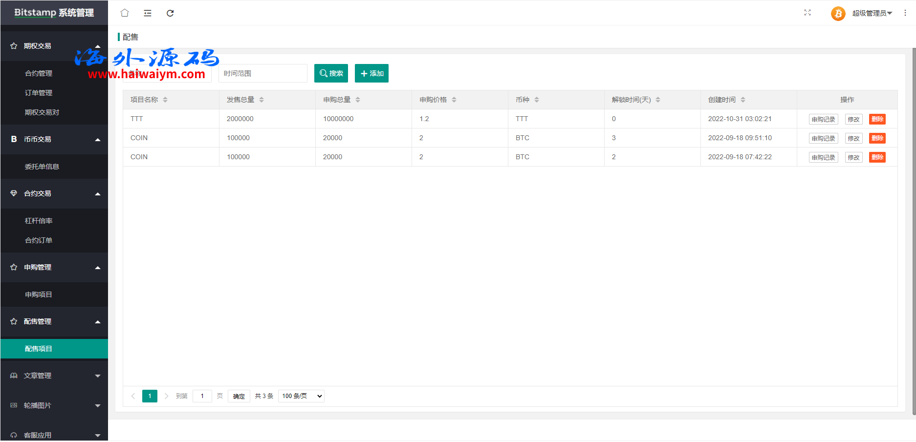
Task: Open the vertical three-dot more menu
Action: click(x=905, y=13)
